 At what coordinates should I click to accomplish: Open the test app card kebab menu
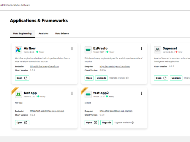tap(72, 93)
